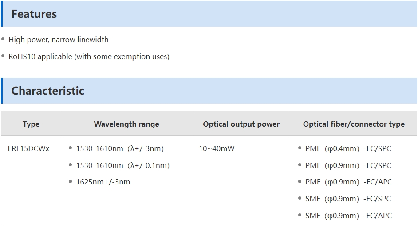Click the Type column header
418x228 pixels.
point(31,124)
